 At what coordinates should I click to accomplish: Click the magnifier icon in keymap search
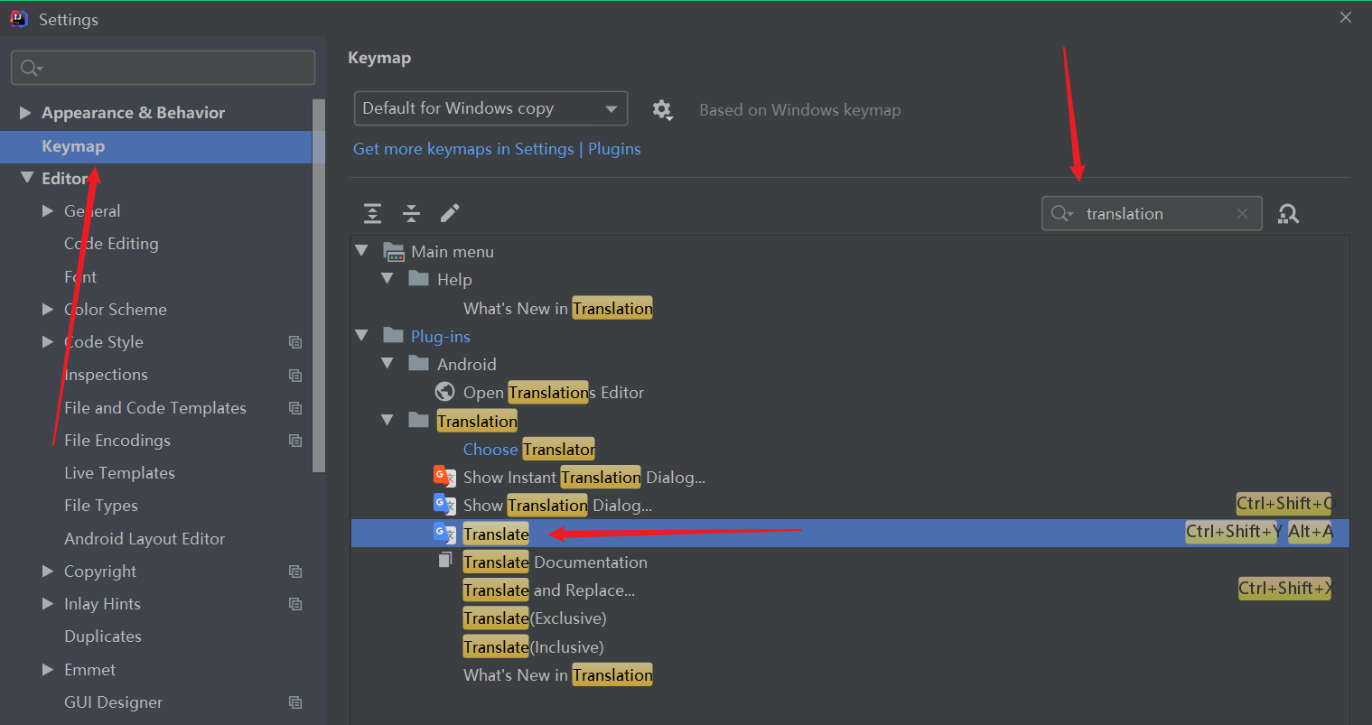[1061, 214]
